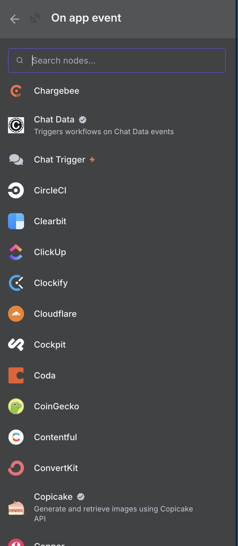This screenshot has height=546, width=238.
Task: Select the Clockify logo icon
Action: (16, 283)
